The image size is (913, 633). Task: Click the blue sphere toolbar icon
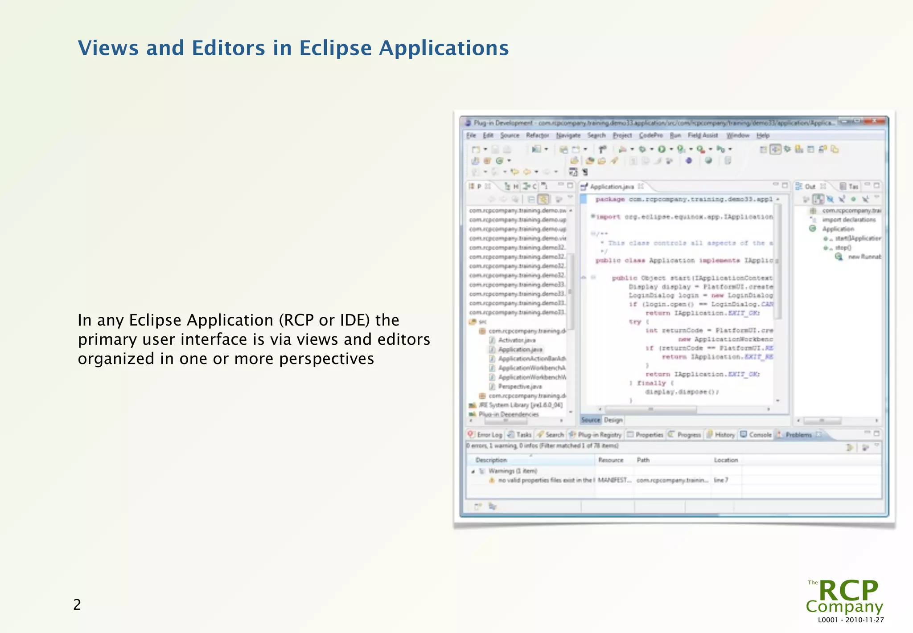[x=689, y=161]
